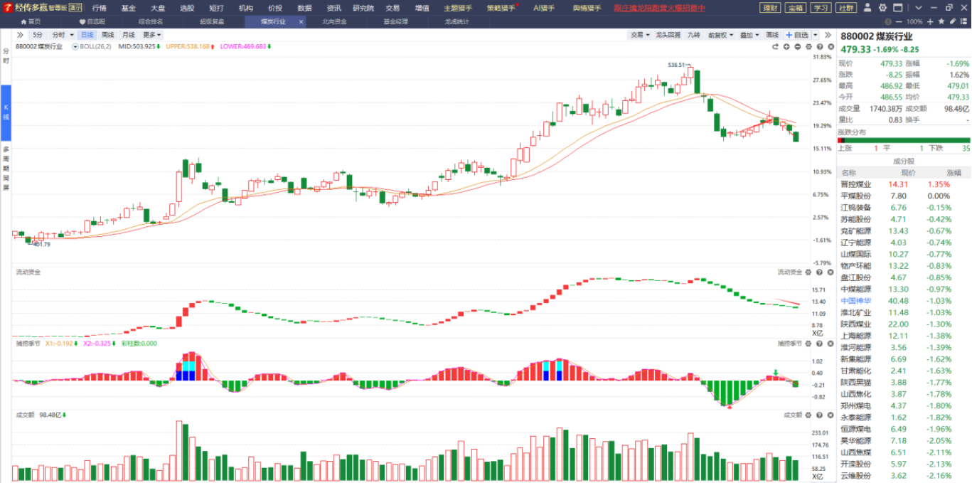This screenshot has width=972, height=483.
Task: Open the 叠加 overlay dropdown
Action: pos(749,35)
